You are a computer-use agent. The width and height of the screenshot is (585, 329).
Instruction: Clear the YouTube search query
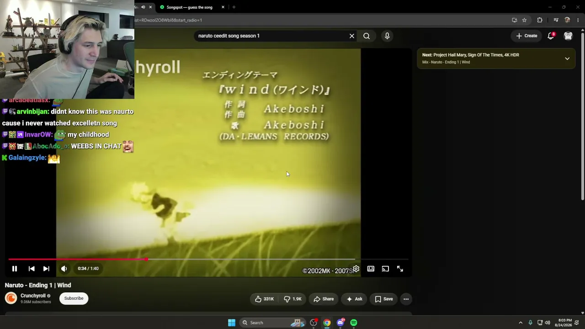coord(352,36)
